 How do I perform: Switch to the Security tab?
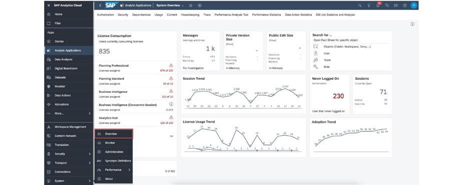pyautogui.click(x=123, y=15)
